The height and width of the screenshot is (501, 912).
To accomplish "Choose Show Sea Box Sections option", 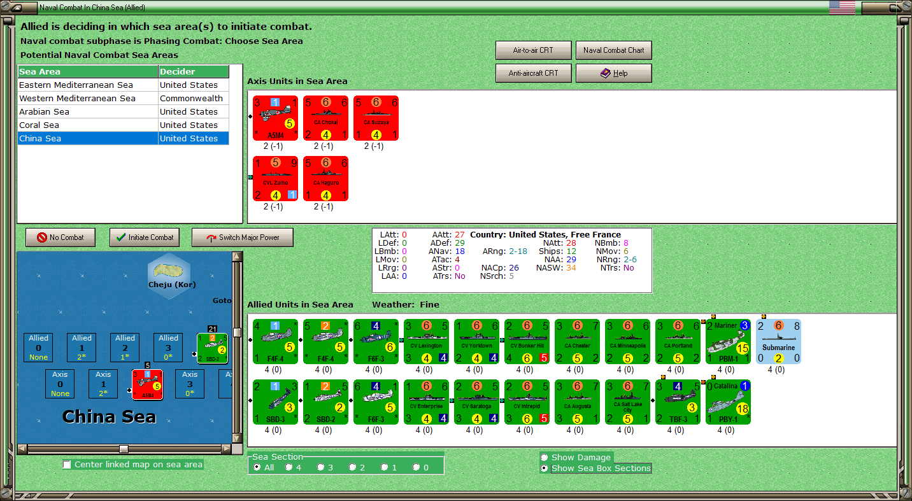I will tap(595, 468).
